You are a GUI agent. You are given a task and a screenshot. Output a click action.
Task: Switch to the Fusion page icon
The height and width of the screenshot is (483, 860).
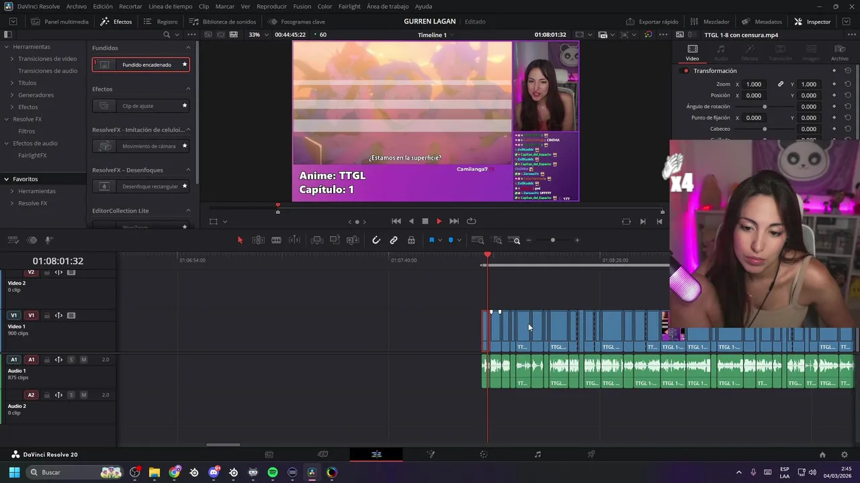[x=430, y=455]
